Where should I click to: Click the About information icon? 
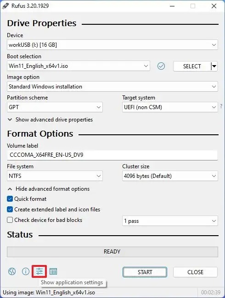[26, 271]
